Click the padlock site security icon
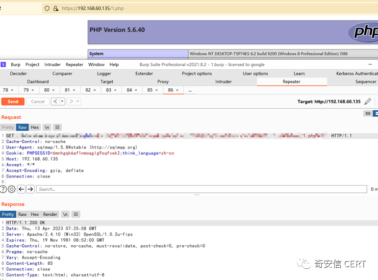 coord(56,9)
